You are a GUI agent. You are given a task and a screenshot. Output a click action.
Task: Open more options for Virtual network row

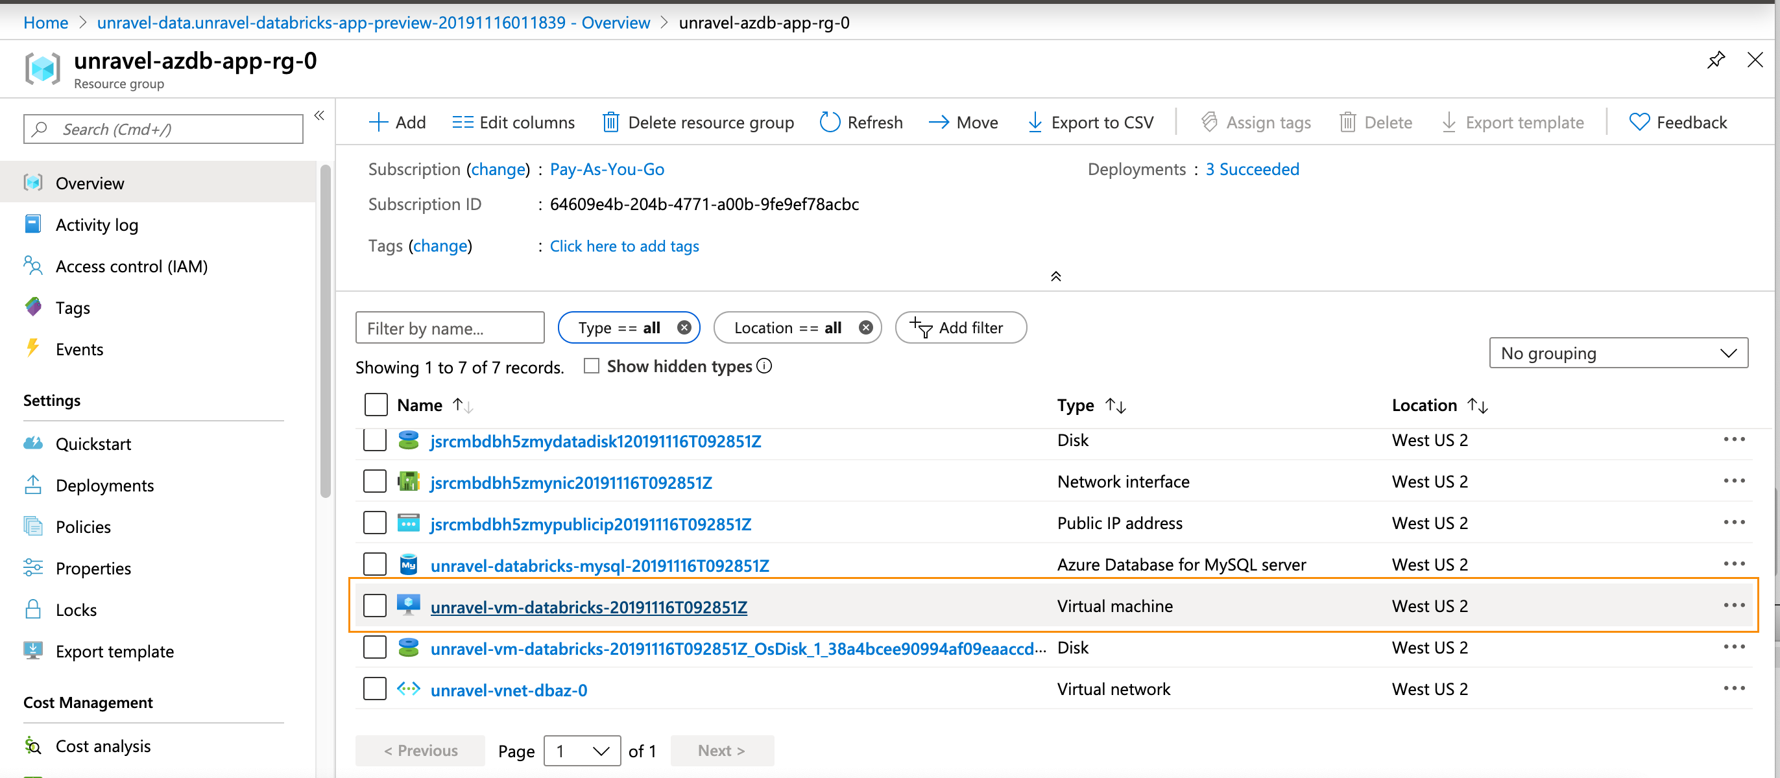coord(1735,689)
